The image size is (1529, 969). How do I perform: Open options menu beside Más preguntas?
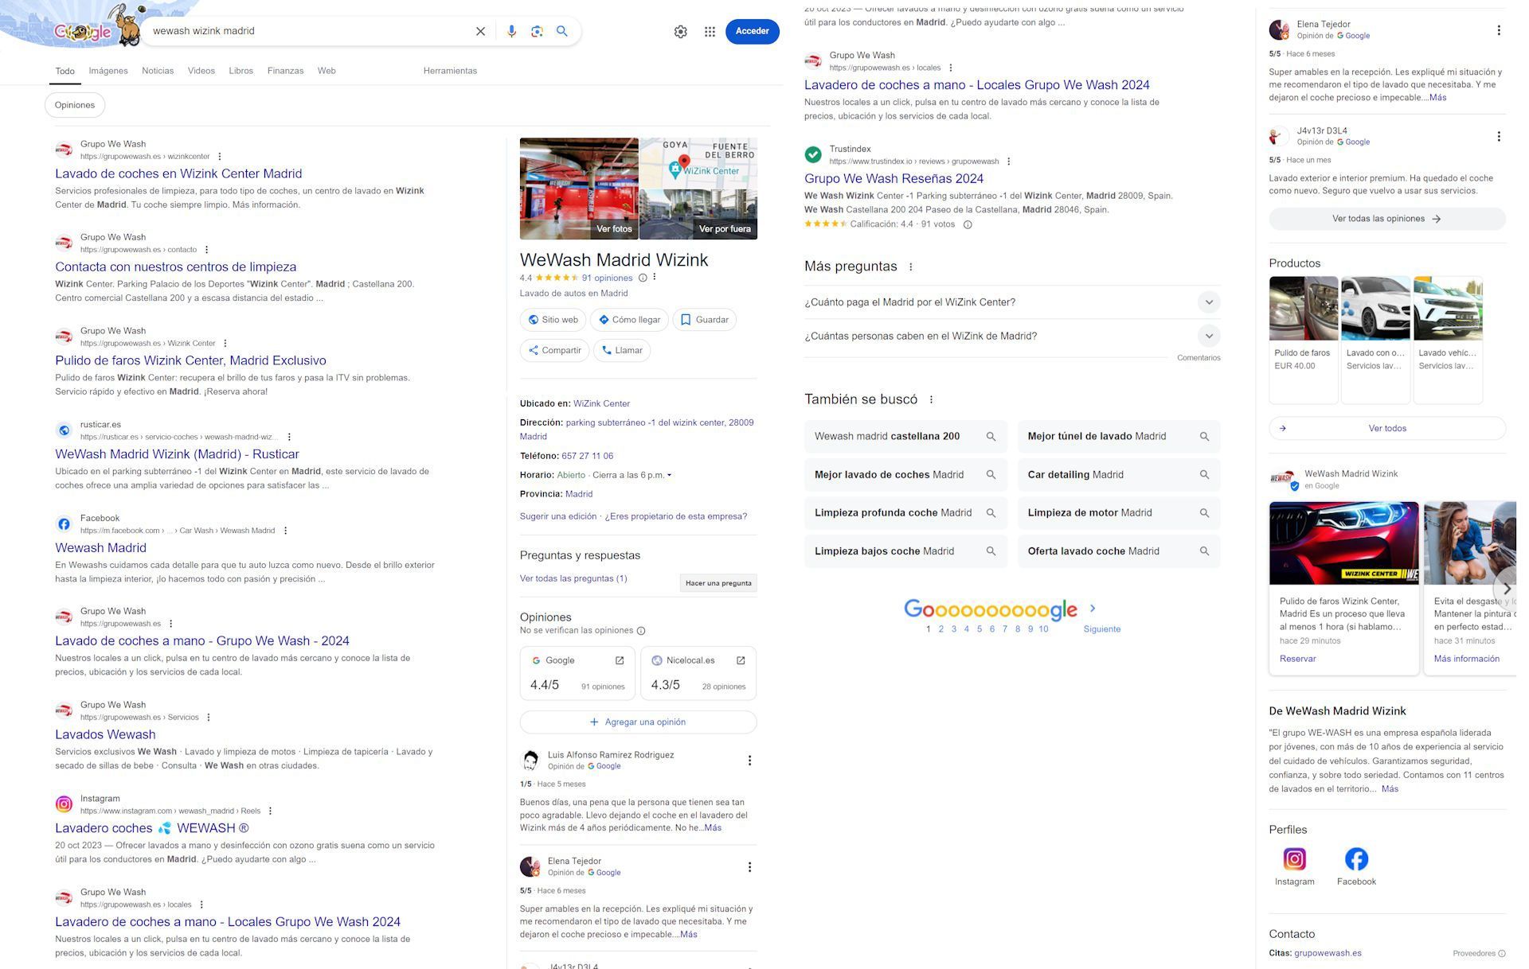(x=911, y=267)
